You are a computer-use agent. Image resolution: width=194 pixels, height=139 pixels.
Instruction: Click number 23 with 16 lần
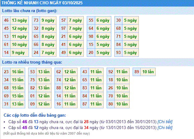[x=6, y=72]
